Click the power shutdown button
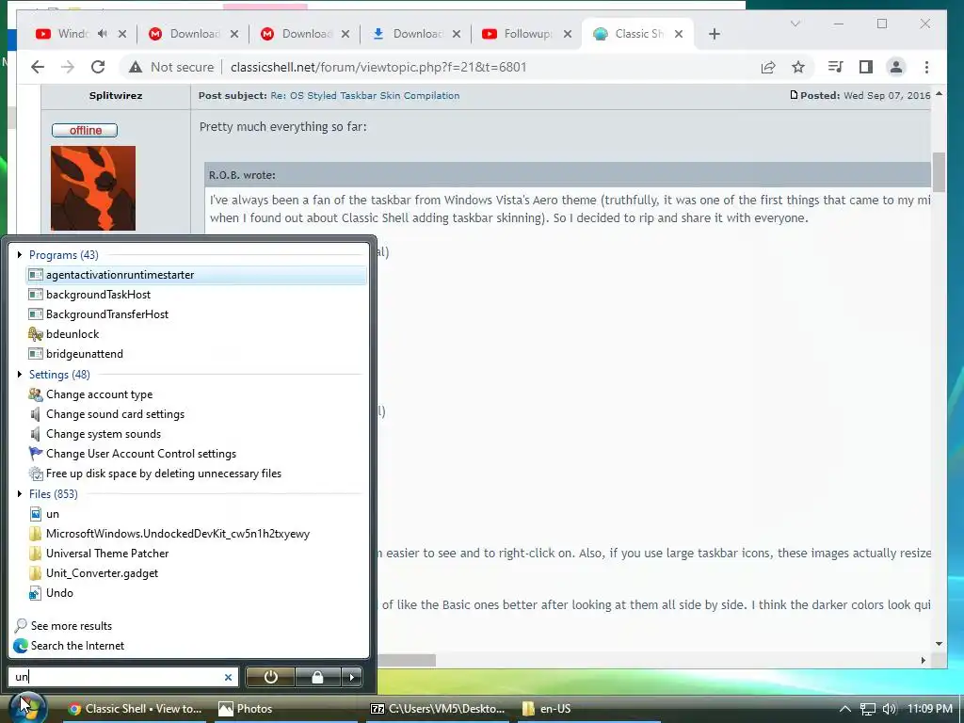The height and width of the screenshot is (723, 964). [270, 677]
